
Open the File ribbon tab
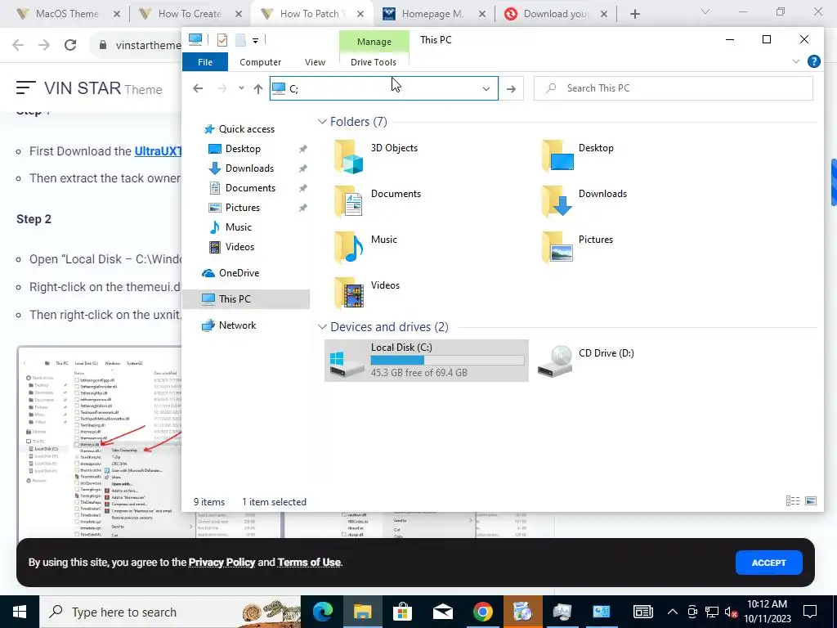(x=205, y=62)
